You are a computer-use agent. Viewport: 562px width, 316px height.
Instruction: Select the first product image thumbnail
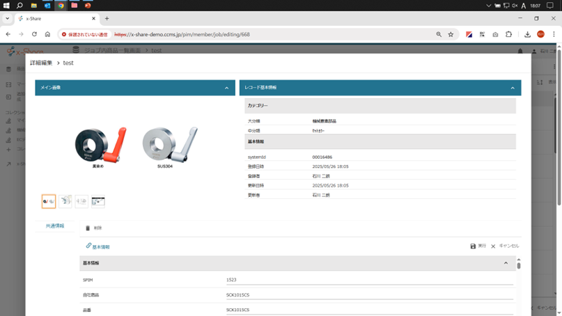[x=49, y=202]
